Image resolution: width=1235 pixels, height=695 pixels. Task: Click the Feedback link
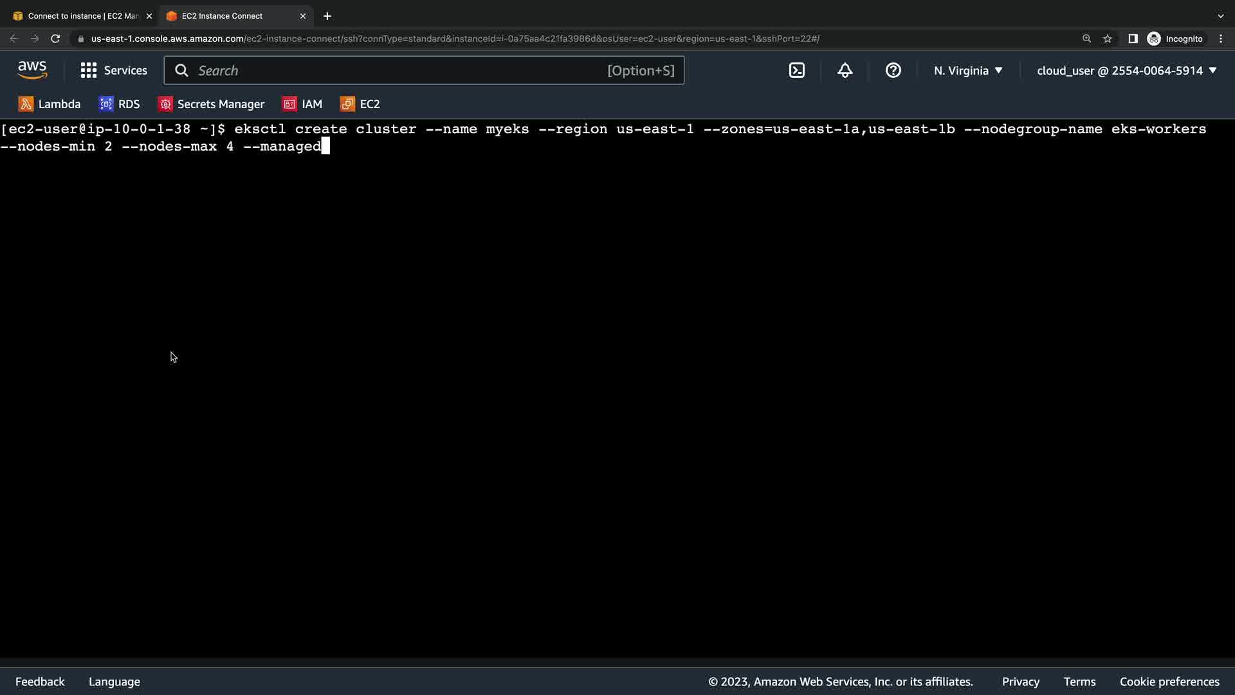tap(40, 681)
